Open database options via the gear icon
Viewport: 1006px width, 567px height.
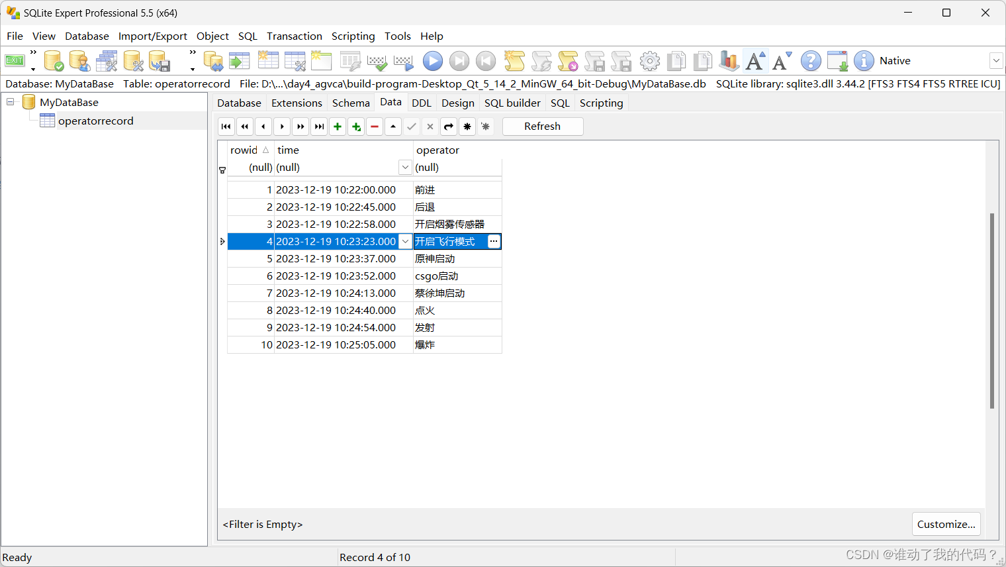point(649,60)
